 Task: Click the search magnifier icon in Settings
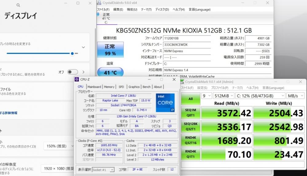tap(18, 5)
